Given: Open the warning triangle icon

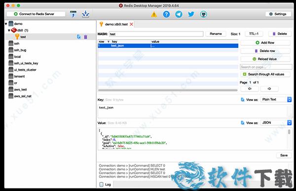Looking at the screenshot, I should 154,14.
